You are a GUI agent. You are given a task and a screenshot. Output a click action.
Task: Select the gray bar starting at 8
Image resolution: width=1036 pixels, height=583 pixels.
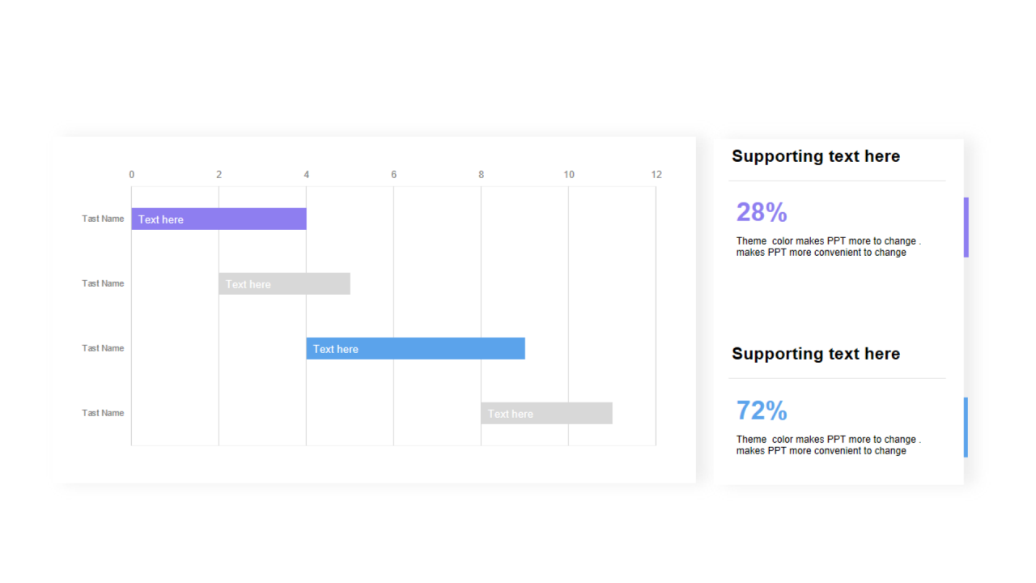tap(546, 413)
